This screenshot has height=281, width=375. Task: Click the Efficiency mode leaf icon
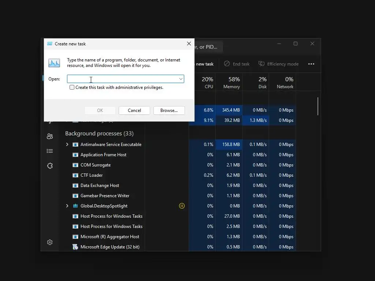(261, 64)
